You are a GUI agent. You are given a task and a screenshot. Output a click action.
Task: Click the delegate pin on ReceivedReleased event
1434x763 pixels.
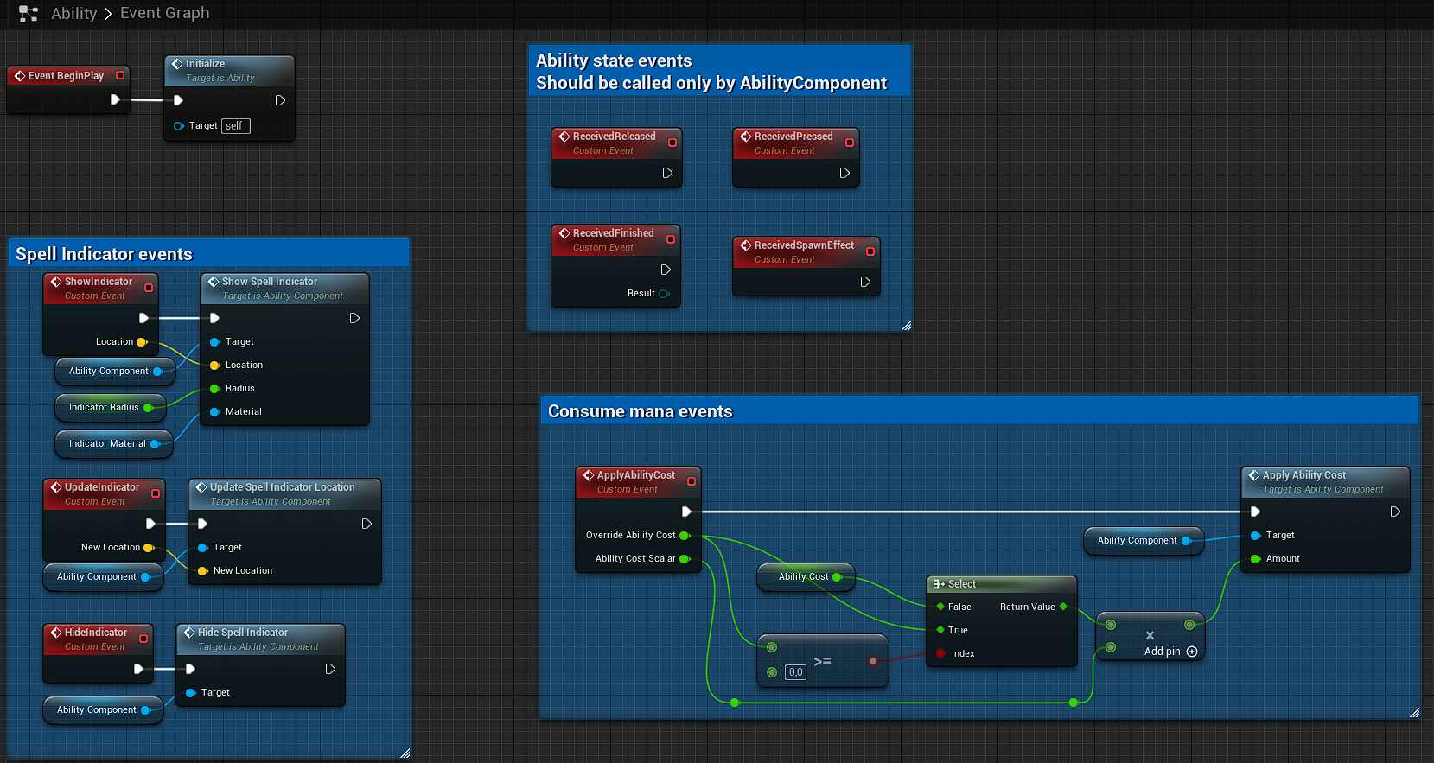pos(672,143)
